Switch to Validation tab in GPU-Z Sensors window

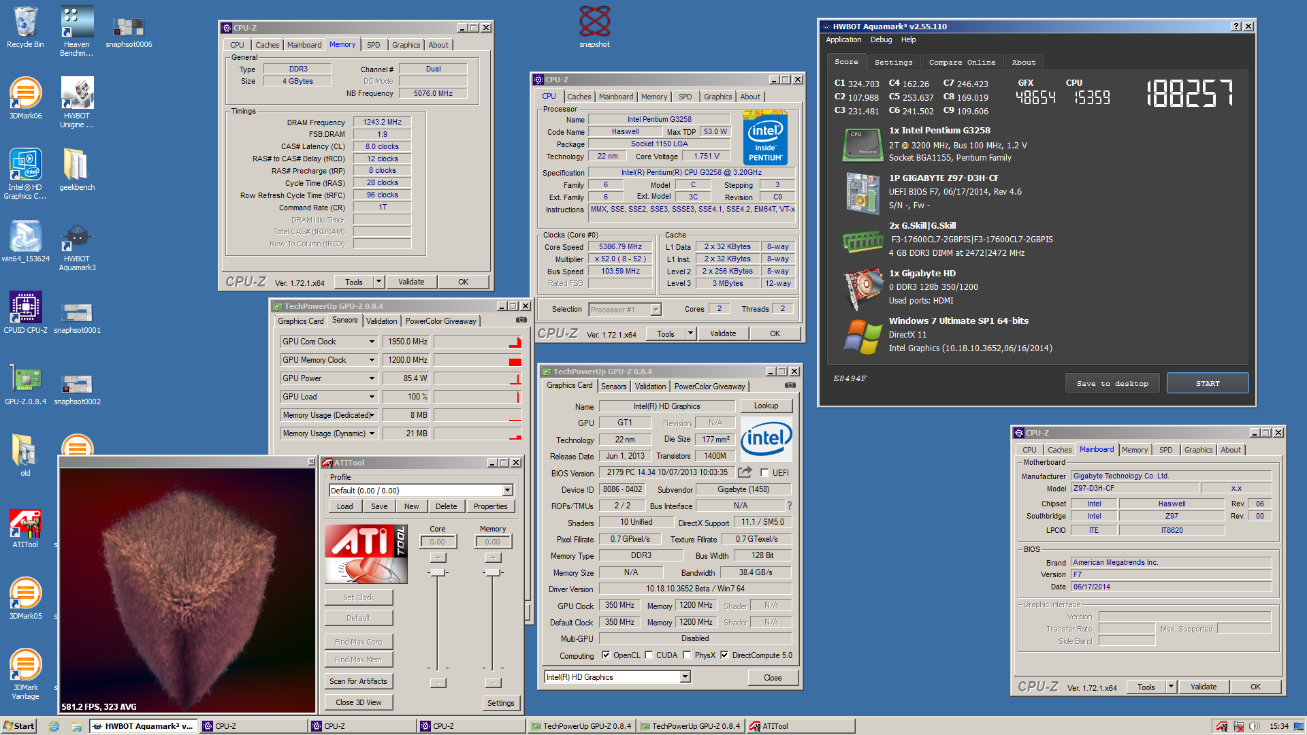click(381, 321)
